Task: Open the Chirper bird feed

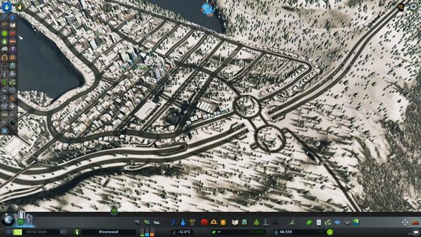Action: pos(208,9)
